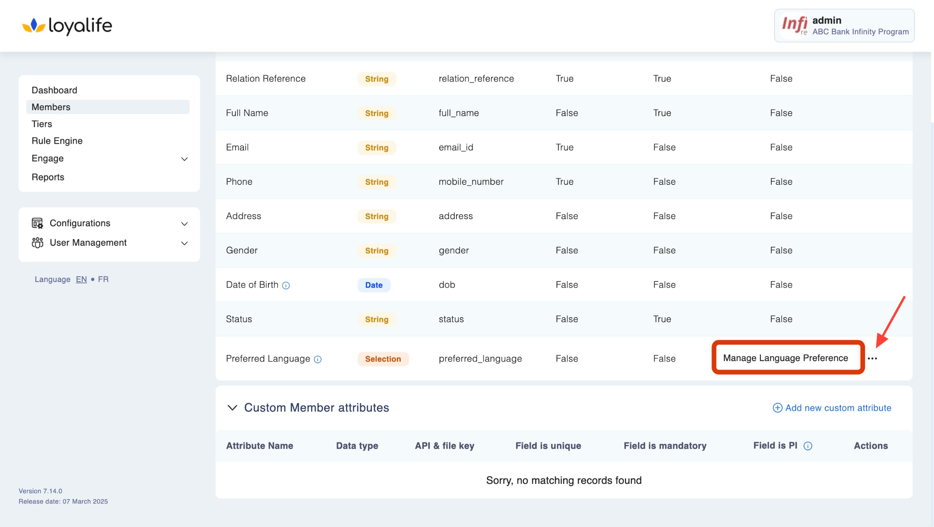
Task: Expand the User Management section
Action: (x=184, y=243)
